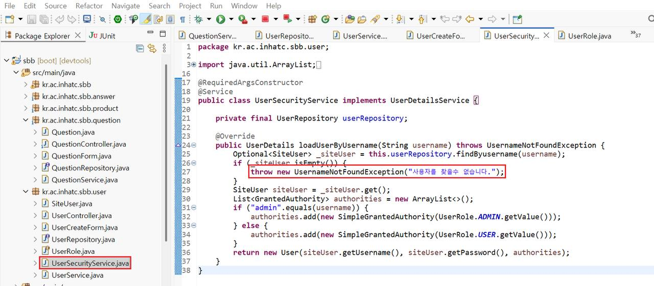Switch to the UserRole.java editor tab
Viewport: 654px width, 286px height.
click(x=585, y=36)
